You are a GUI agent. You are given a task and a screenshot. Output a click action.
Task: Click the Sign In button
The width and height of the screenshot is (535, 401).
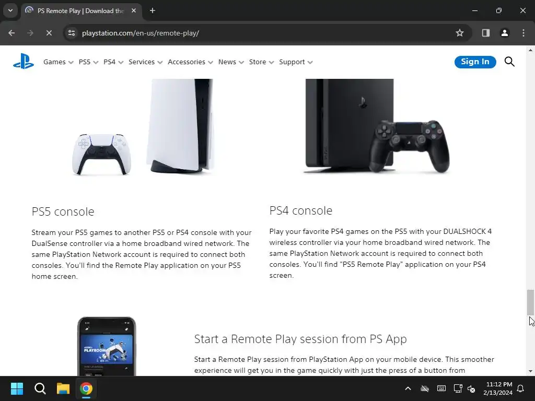(475, 62)
